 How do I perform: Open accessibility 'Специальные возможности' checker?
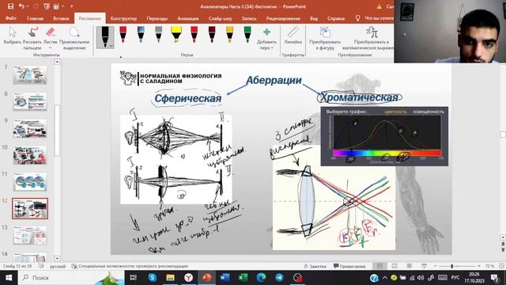130,266
